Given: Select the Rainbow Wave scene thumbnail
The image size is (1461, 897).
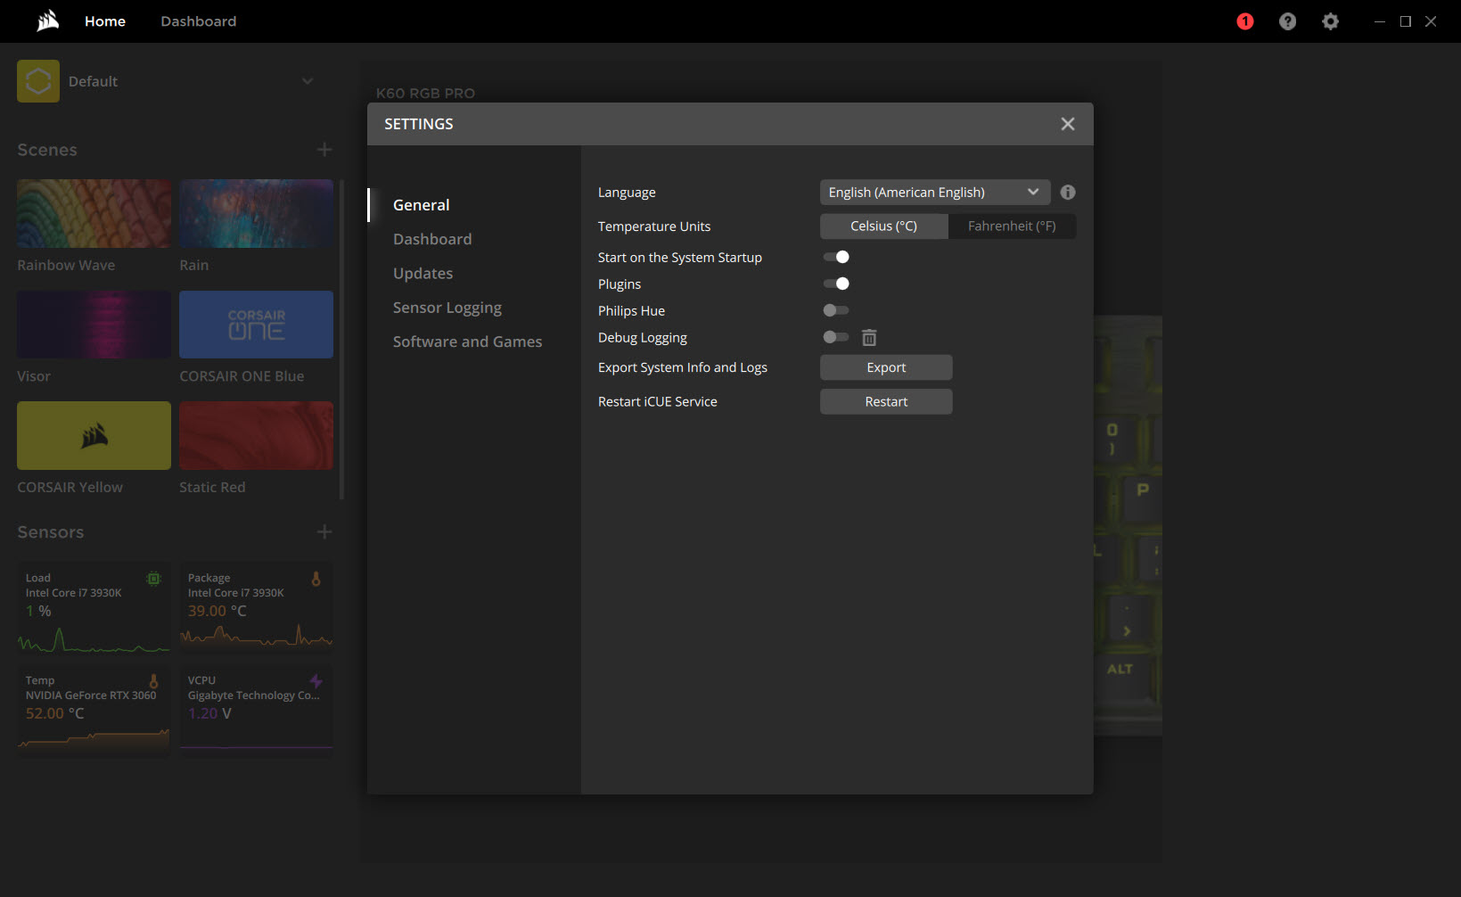Looking at the screenshot, I should pyautogui.click(x=94, y=214).
